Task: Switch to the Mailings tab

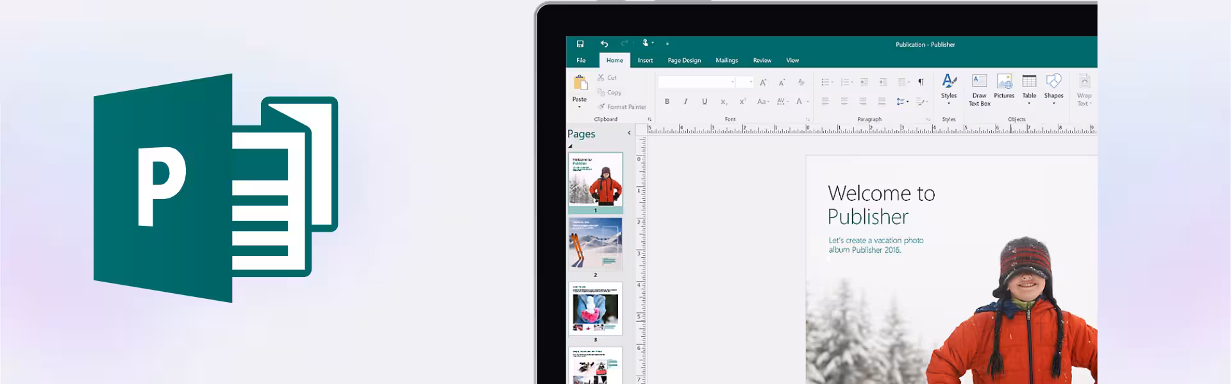Action: [726, 60]
